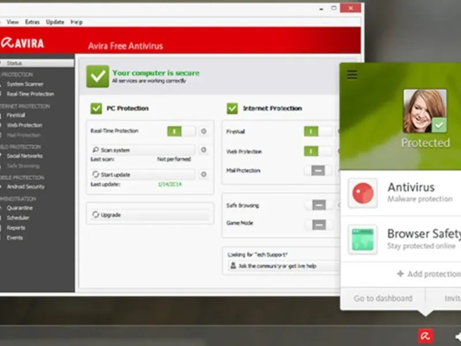Image resolution: width=461 pixels, height=346 pixels.
Task: Click the Internet Protection green check icon
Action: pos(232,108)
